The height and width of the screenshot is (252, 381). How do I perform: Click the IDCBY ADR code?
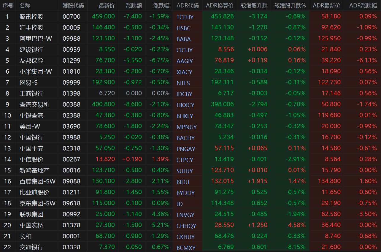(x=184, y=94)
